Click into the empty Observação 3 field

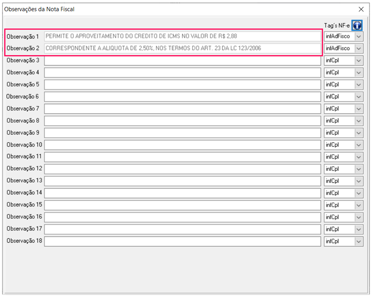click(182, 60)
